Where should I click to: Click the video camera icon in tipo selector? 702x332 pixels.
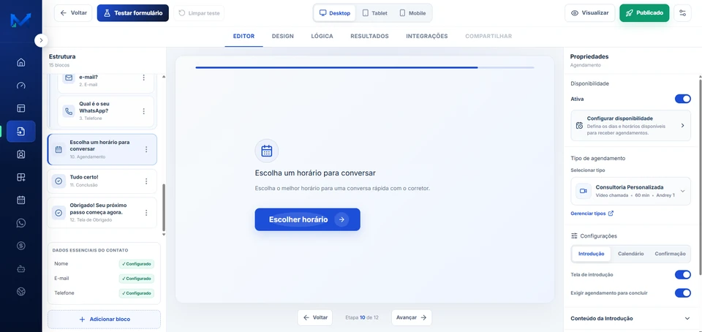583,191
